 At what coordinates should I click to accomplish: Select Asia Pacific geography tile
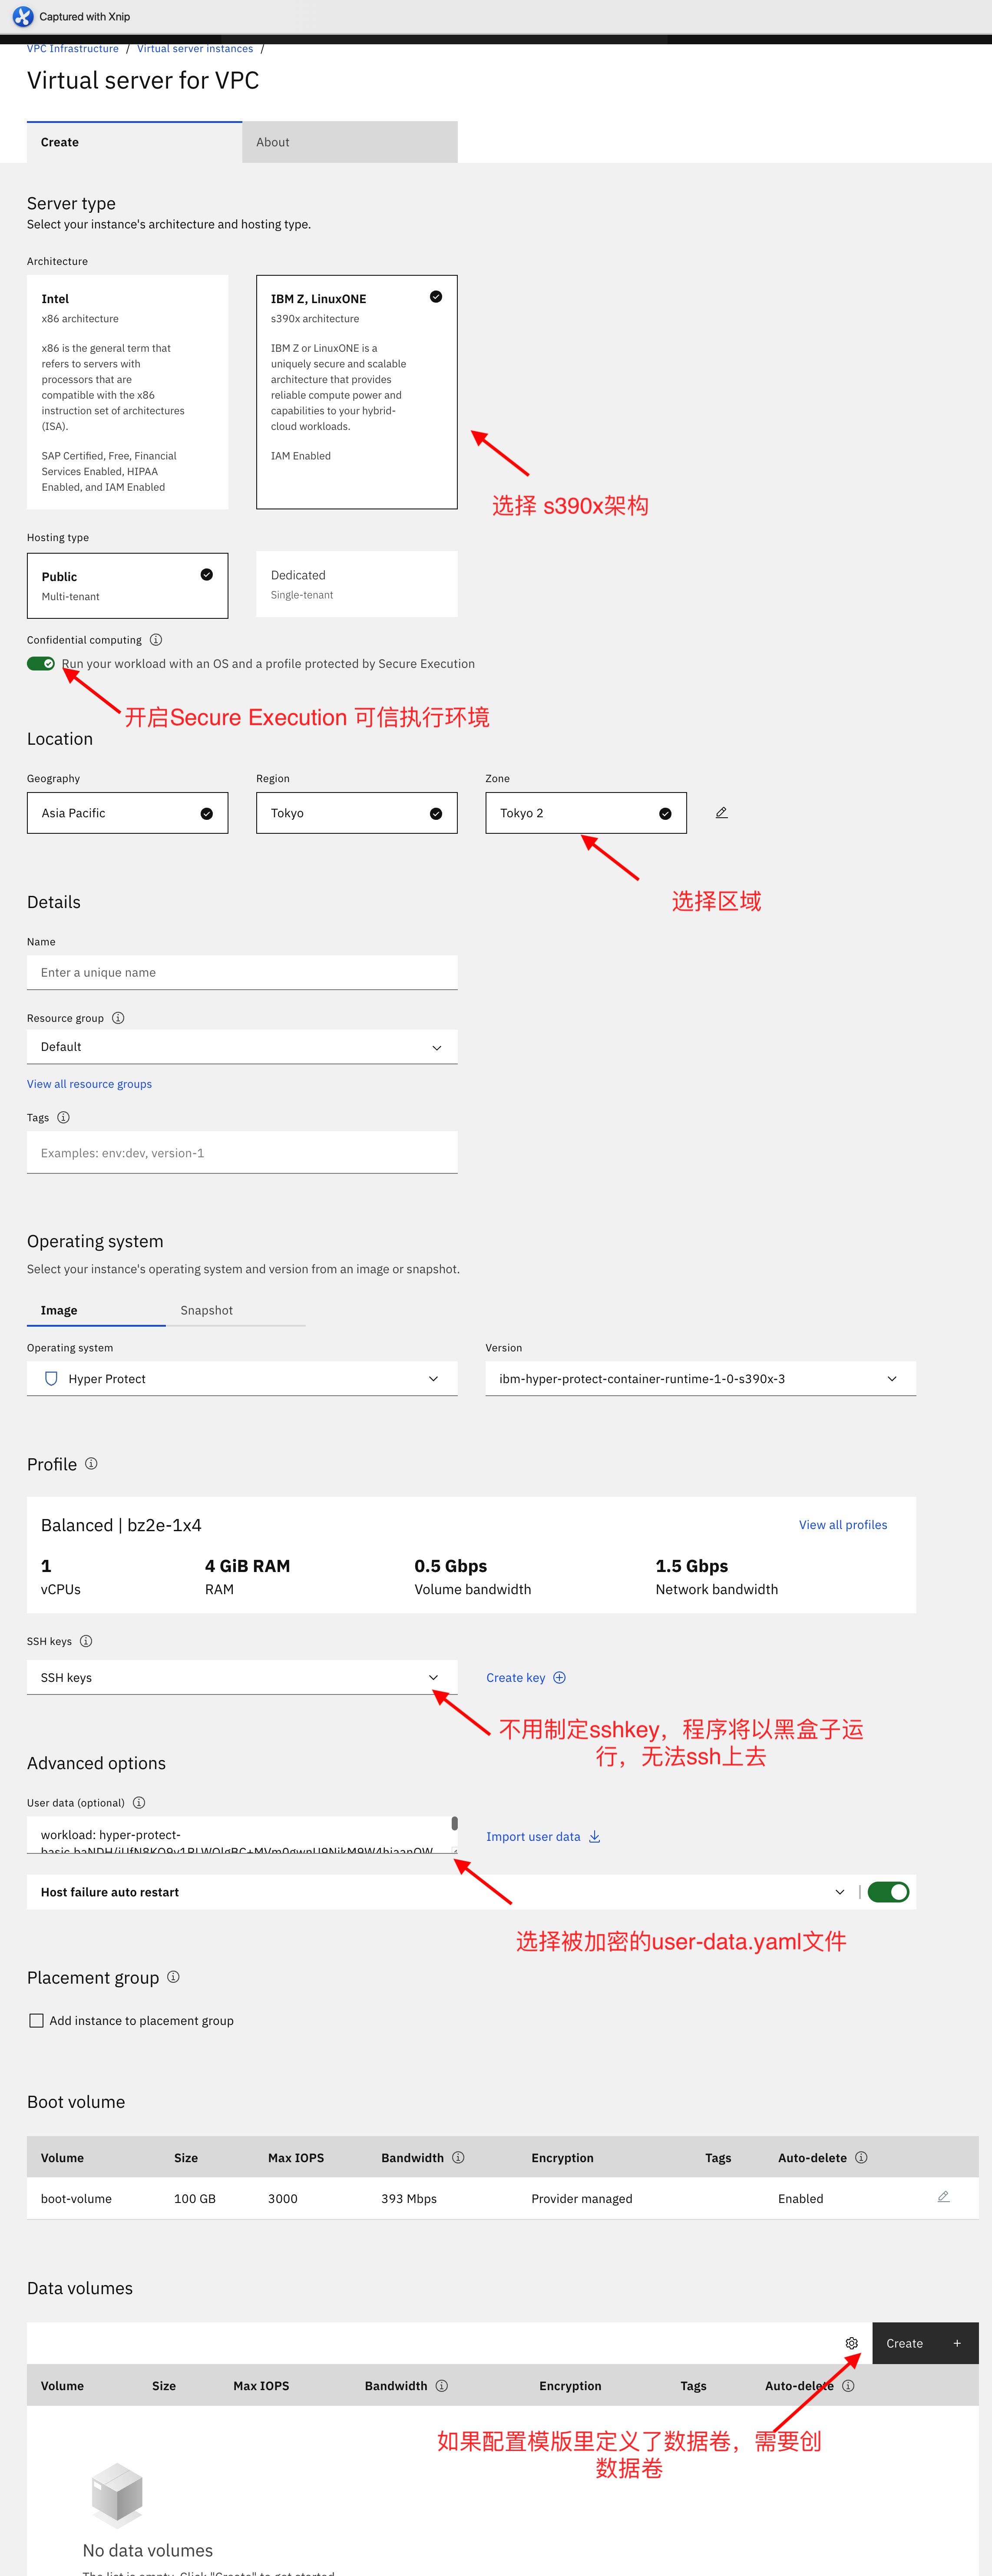(128, 813)
